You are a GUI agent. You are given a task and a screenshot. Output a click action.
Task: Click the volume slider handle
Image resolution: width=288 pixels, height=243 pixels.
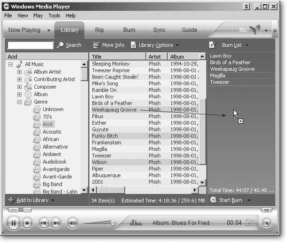coord(113,223)
